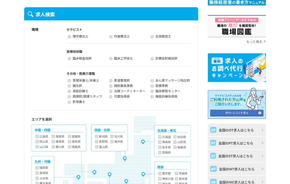
Task: Check the 茨城県 checkbox
Action: (176, 174)
